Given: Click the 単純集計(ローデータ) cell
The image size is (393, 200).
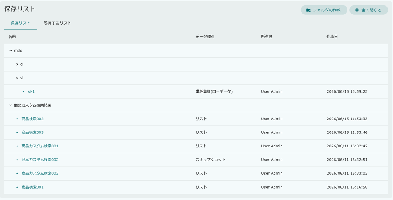Looking at the screenshot, I should click(x=214, y=92).
